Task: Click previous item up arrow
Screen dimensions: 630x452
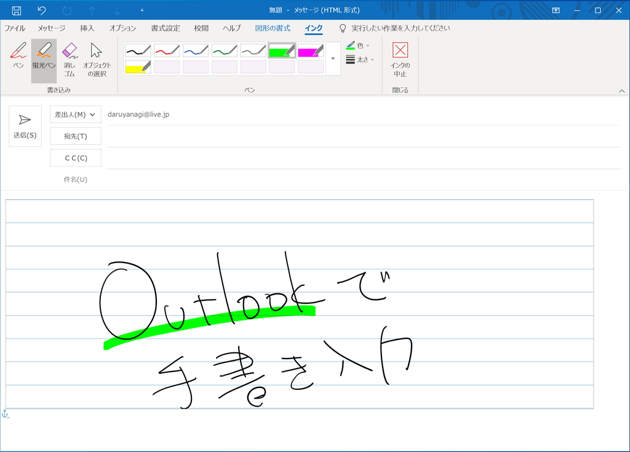Action: (92, 10)
